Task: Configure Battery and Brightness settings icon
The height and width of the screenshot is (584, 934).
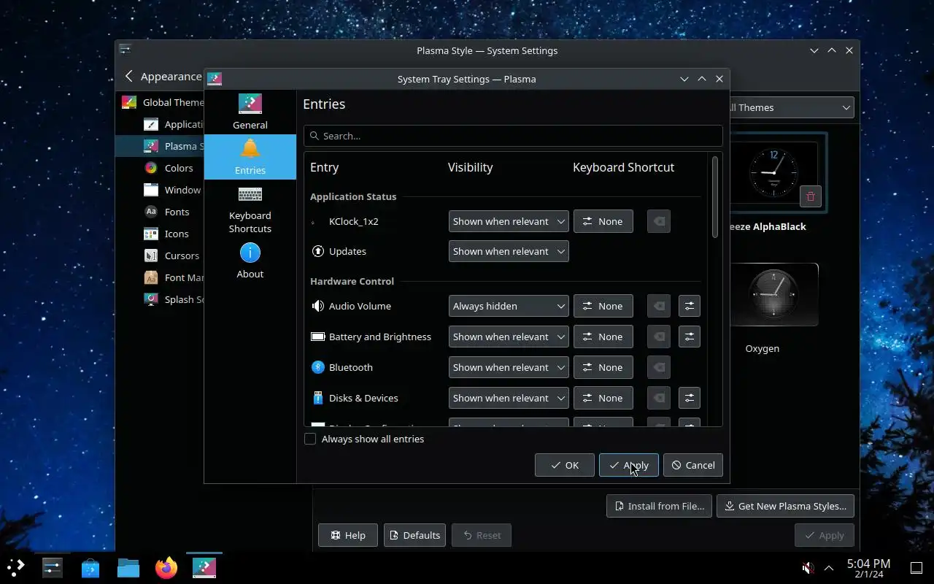Action: coord(690,337)
